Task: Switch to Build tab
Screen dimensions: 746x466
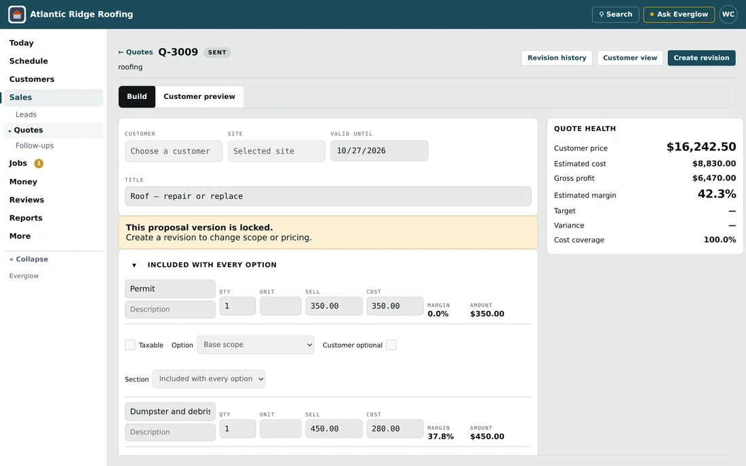Action: (137, 96)
